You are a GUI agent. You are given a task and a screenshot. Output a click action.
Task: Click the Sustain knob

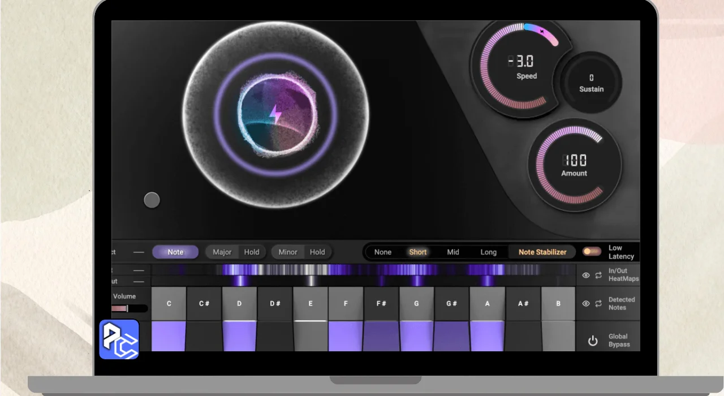click(591, 83)
